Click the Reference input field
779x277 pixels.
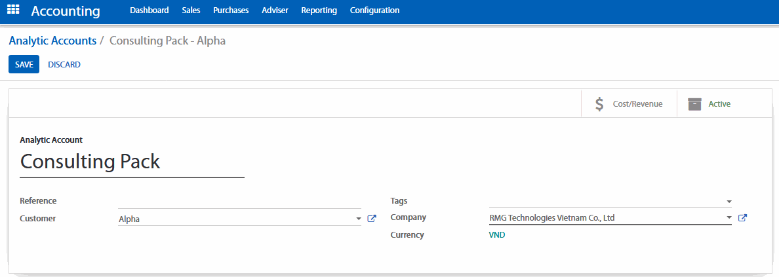239,201
